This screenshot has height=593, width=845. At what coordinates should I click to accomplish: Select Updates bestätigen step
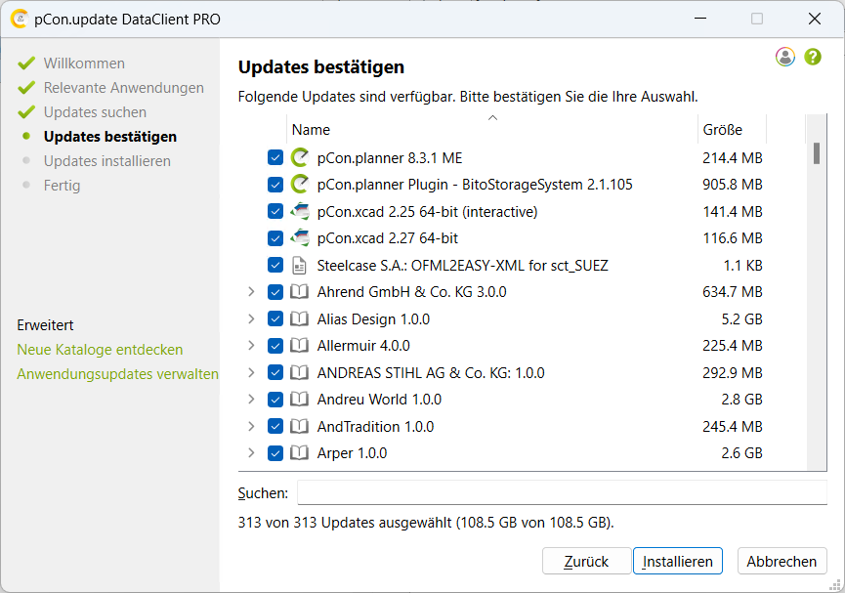[110, 137]
